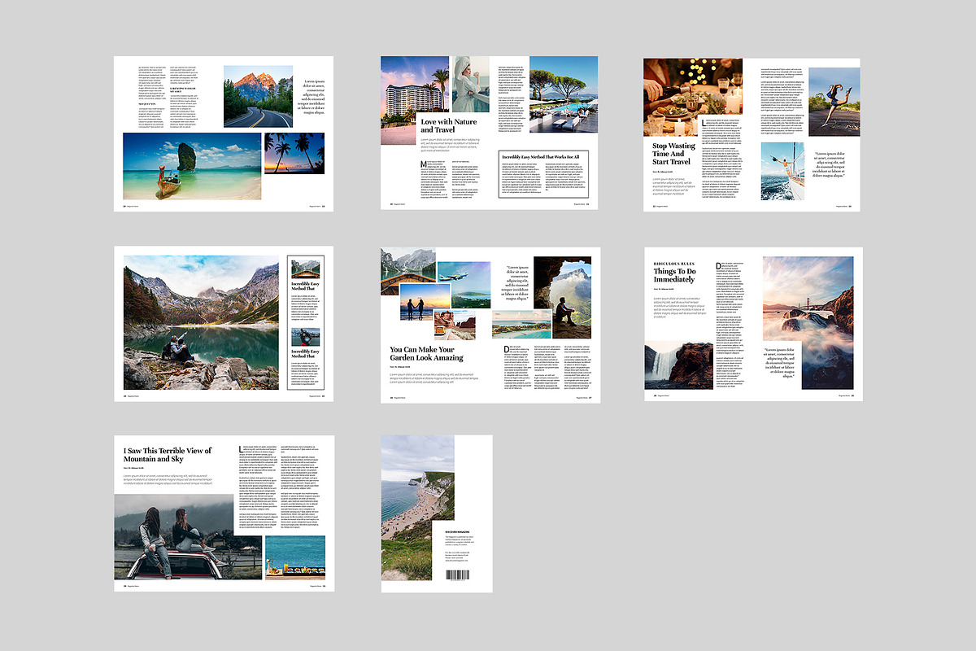
Task: Select the palm trees at sunset photo
Action: pyautogui.click(x=294, y=153)
